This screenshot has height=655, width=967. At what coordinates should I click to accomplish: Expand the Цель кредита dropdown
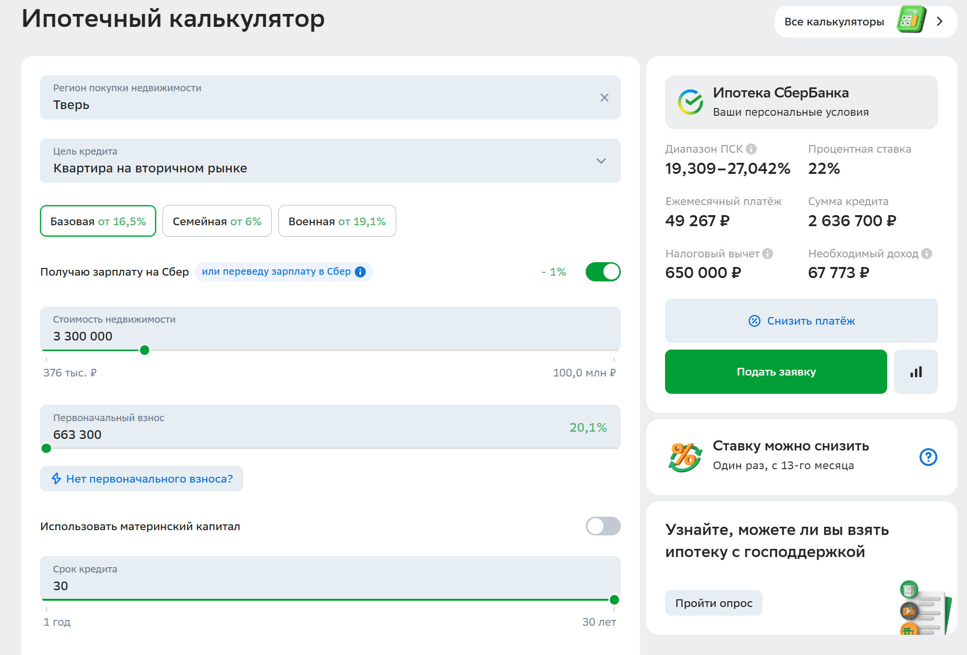[601, 161]
